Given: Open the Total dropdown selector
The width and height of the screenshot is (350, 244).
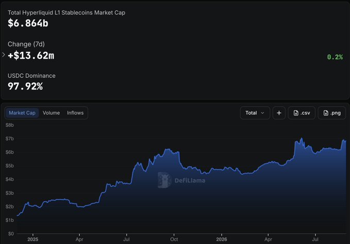Looking at the screenshot, I should 255,113.
